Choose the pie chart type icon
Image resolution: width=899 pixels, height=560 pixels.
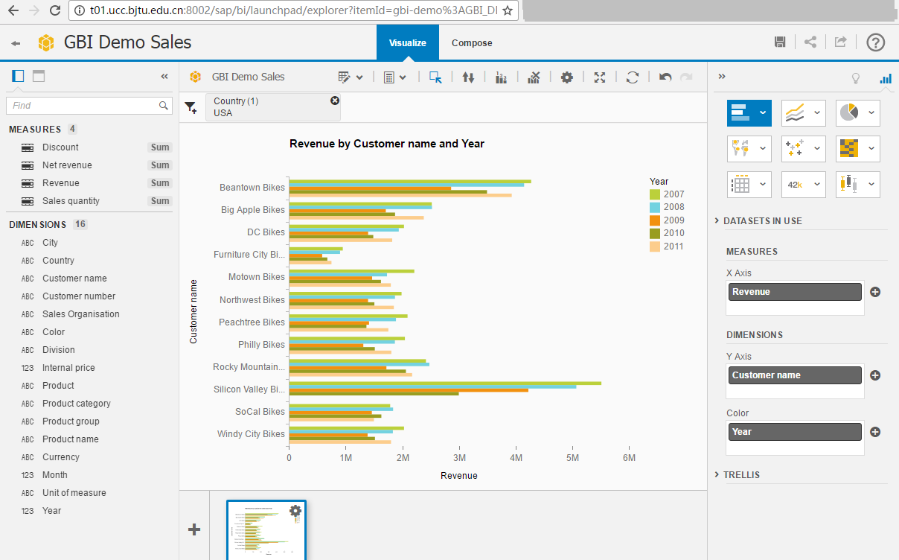pos(849,113)
